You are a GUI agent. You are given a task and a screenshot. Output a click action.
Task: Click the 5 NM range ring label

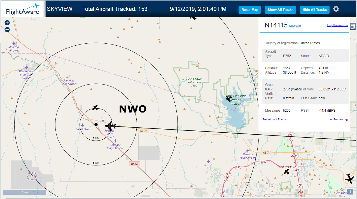(x=96, y=163)
